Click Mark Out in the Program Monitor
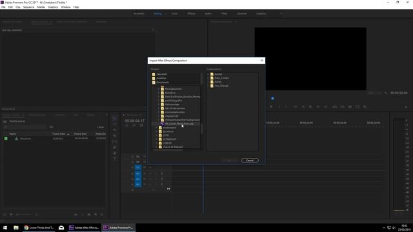 point(287,107)
